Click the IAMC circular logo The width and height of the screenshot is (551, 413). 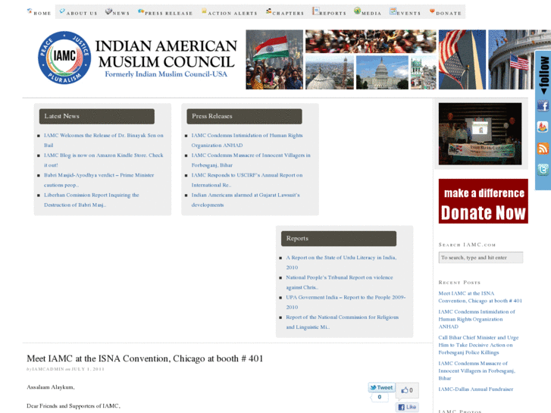pos(64,58)
